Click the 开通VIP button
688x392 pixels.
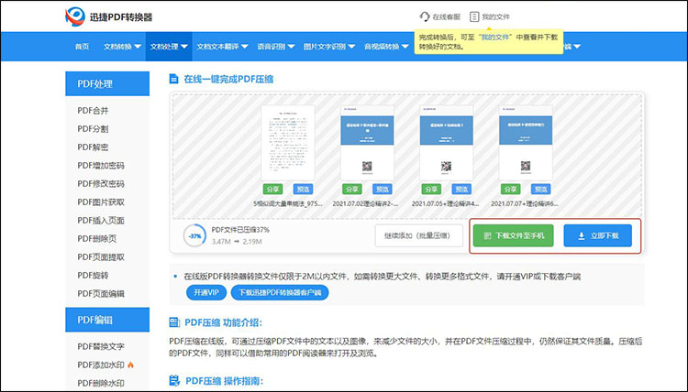tap(206, 292)
